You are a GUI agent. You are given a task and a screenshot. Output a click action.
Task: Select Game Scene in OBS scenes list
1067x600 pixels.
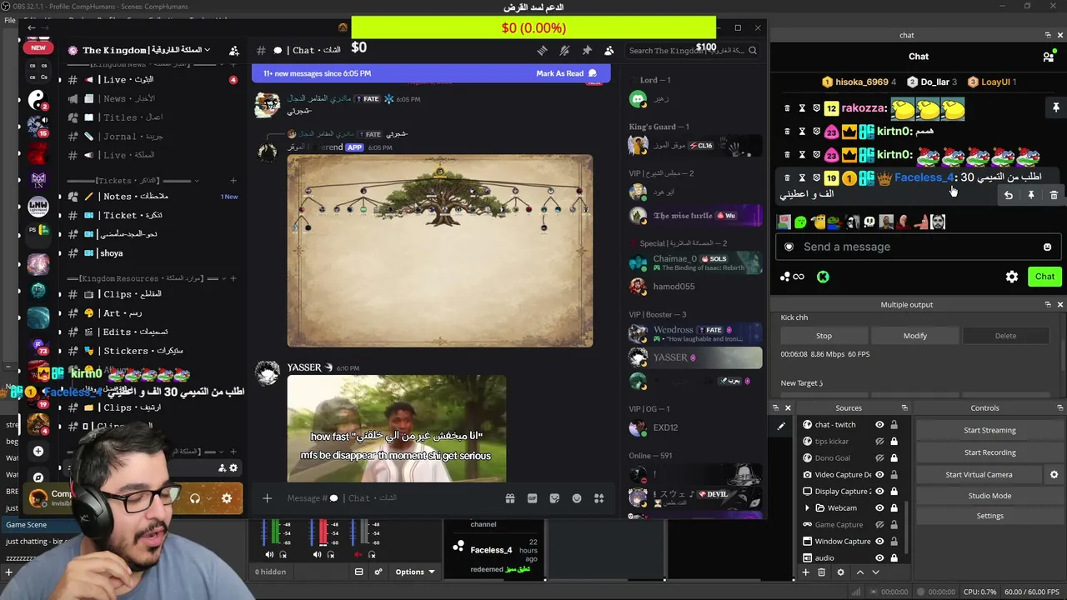27,525
